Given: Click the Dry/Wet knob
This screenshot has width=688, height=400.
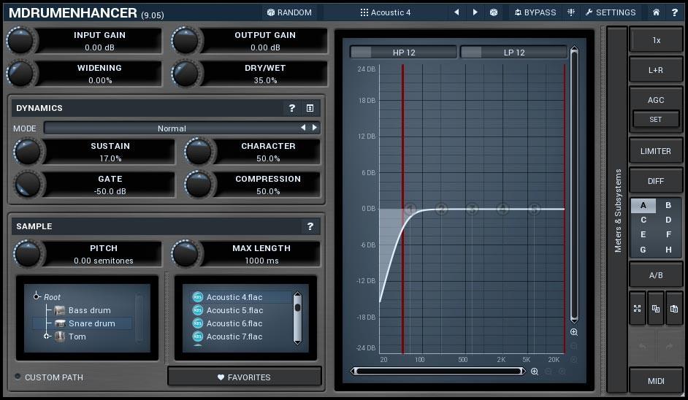Looking at the screenshot, I should pyautogui.click(x=186, y=74).
